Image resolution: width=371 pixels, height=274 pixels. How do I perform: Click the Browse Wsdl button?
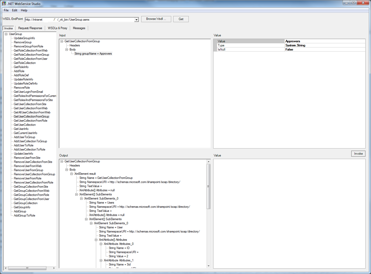point(156,19)
